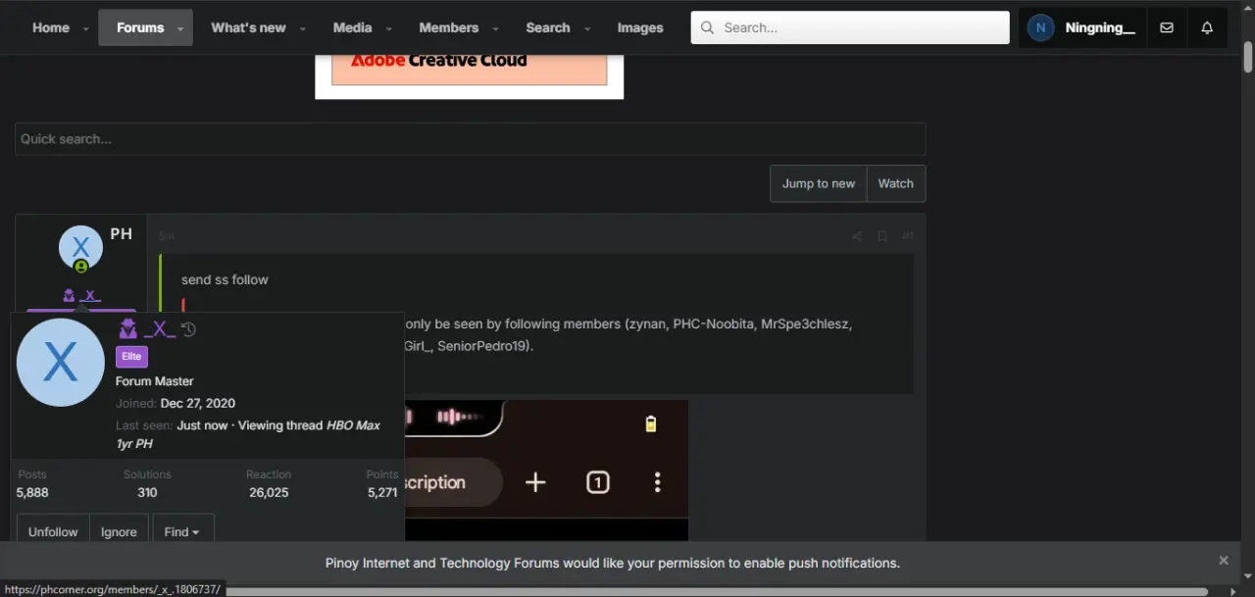This screenshot has height=597, width=1255.
Task: Click the push notification permission message
Action: tap(613, 563)
